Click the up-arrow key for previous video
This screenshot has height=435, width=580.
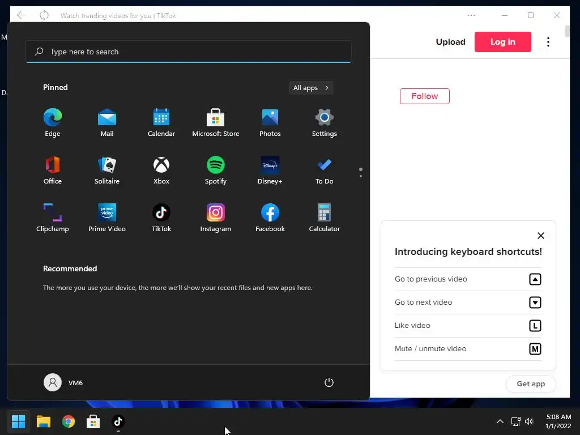coord(535,279)
